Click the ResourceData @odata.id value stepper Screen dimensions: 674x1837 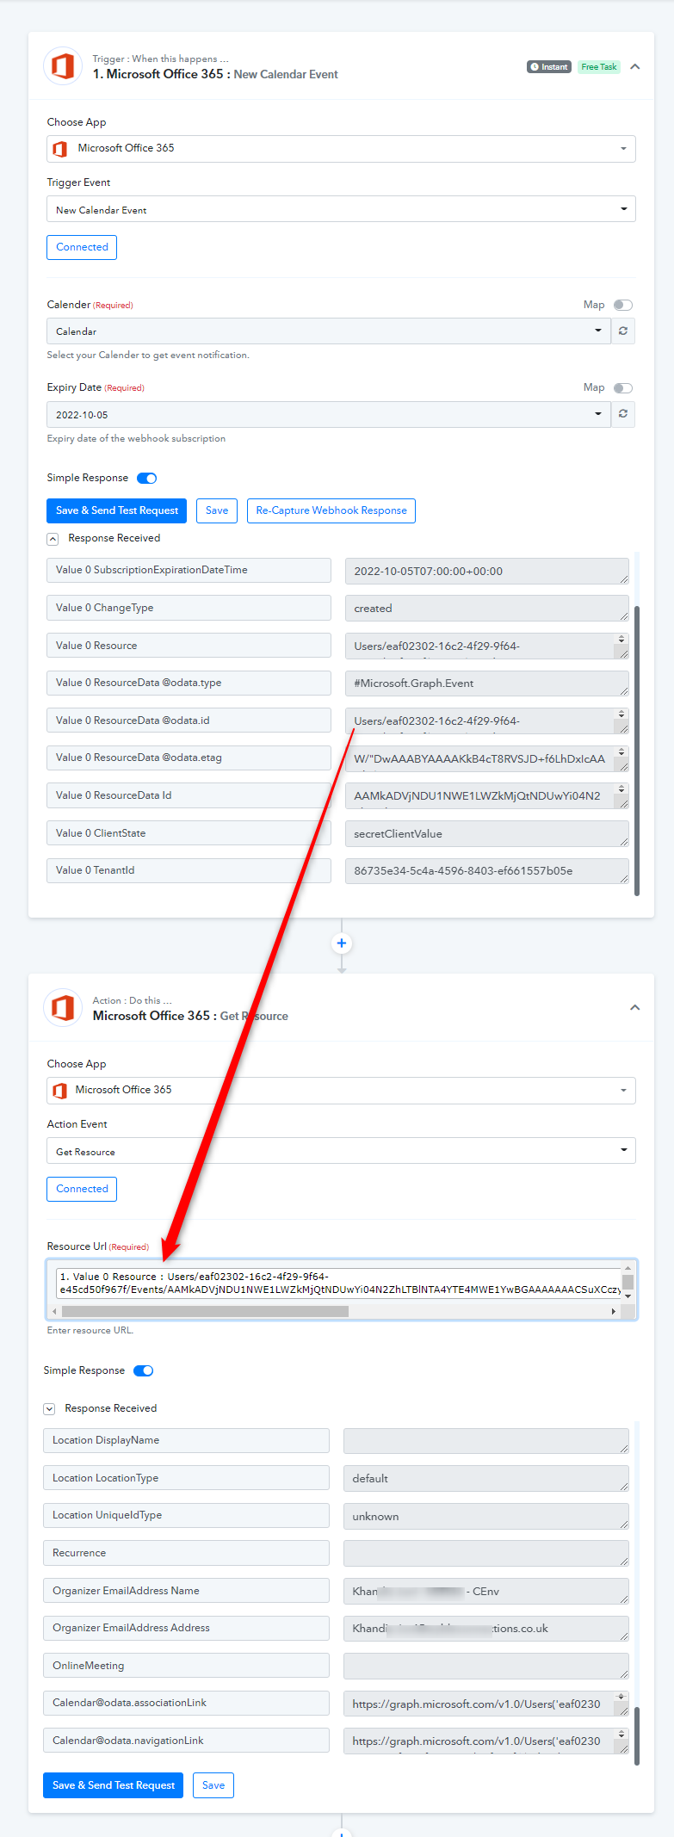(x=621, y=714)
